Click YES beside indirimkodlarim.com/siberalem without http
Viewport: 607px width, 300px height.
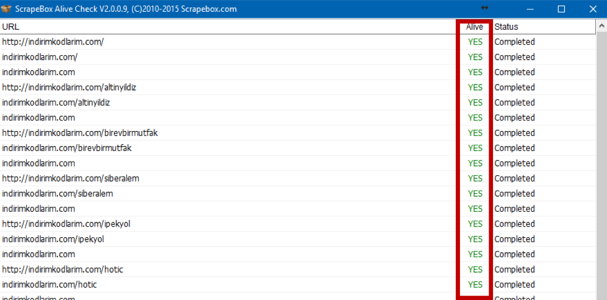(x=475, y=194)
